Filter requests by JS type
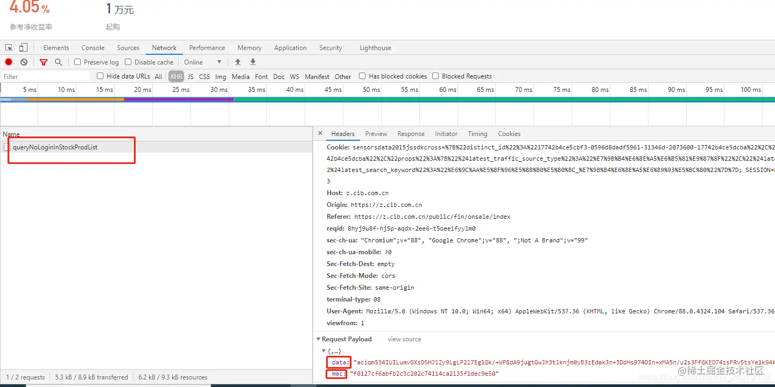 coord(191,76)
